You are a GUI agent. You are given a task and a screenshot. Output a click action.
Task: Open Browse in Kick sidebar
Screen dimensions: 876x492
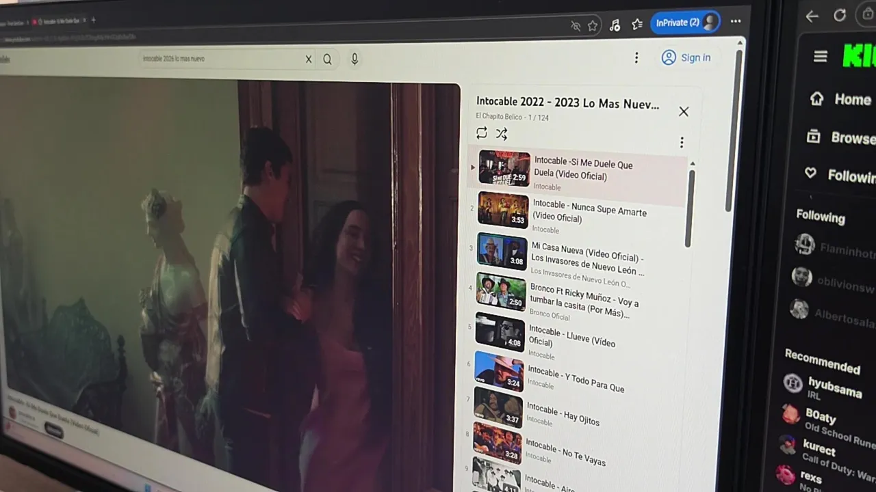tap(841, 138)
